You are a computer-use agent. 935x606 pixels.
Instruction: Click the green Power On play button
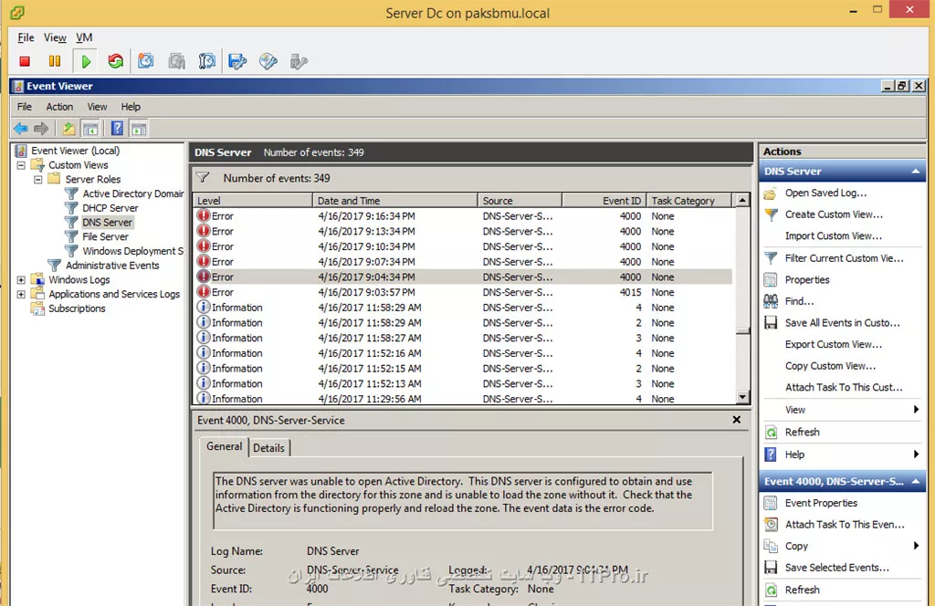click(x=86, y=61)
